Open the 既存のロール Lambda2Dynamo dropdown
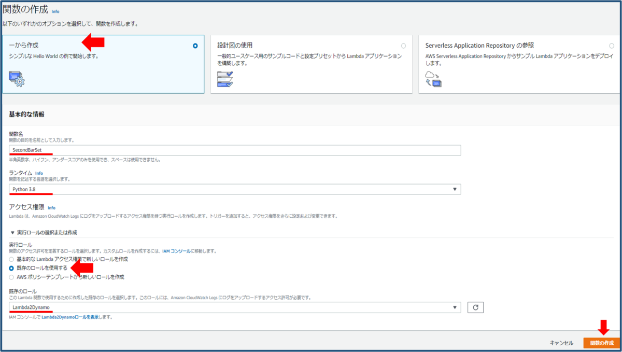 tap(235, 307)
